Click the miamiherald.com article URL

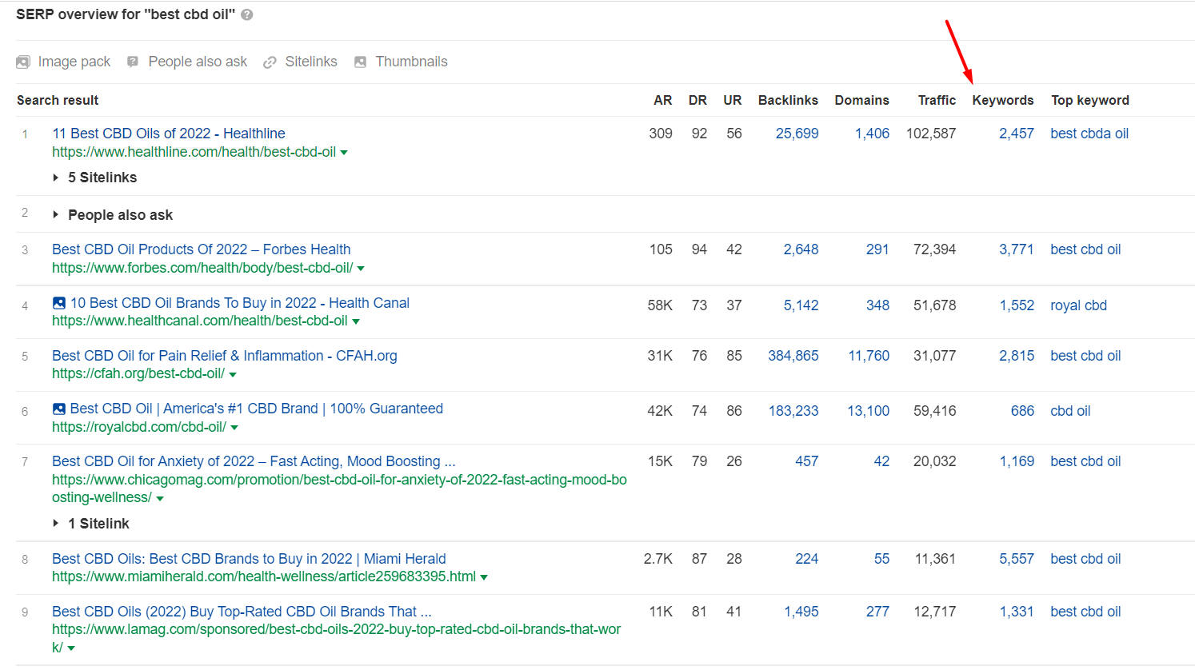point(264,576)
